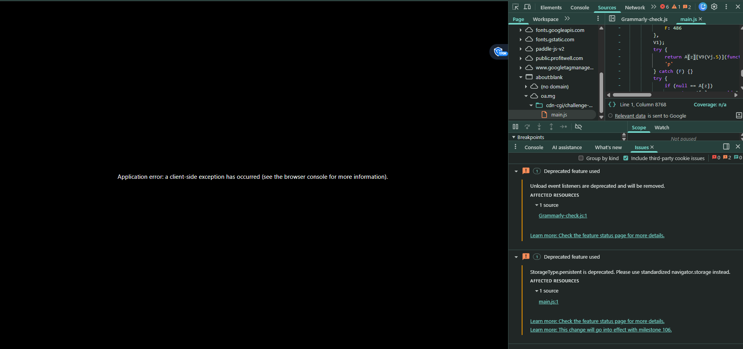Click the orange issues count badge in toolbar
The width and height of the screenshot is (743, 349).
click(x=687, y=7)
